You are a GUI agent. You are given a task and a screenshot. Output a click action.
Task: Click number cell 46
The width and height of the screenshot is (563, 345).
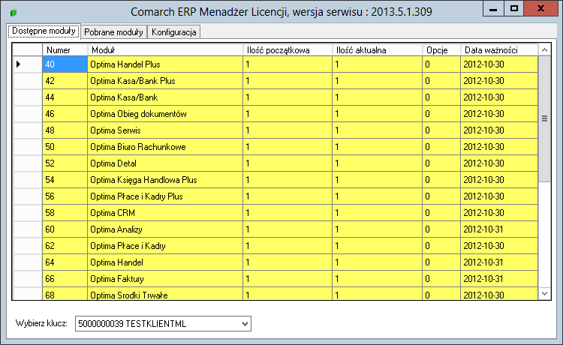click(x=65, y=114)
